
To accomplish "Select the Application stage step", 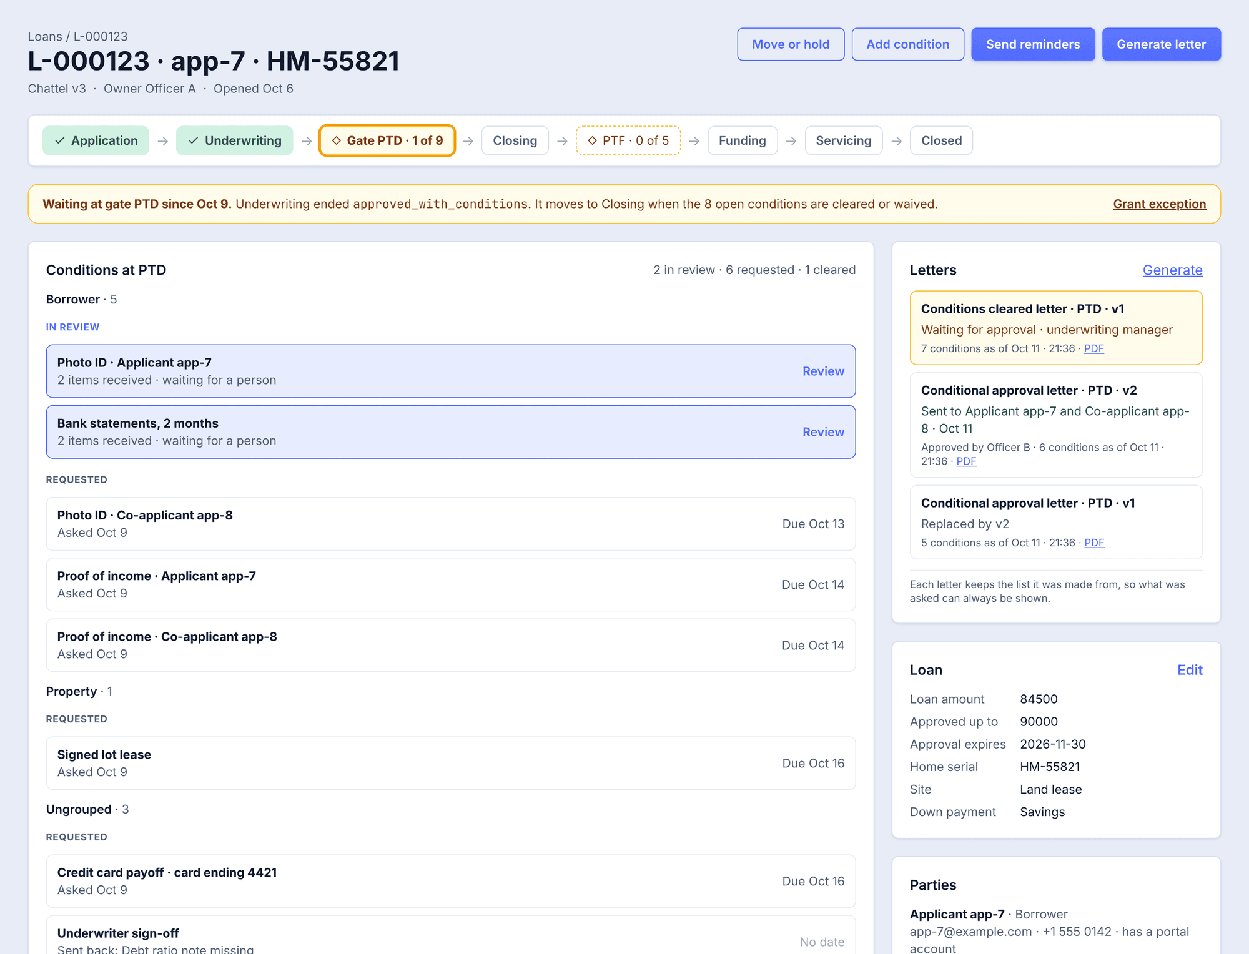I will click(96, 140).
